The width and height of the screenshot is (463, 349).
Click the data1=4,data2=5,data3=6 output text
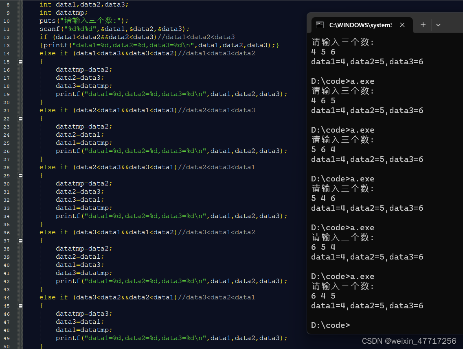point(366,61)
